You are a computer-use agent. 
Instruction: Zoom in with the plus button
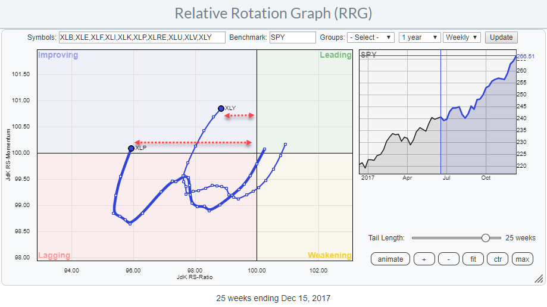[x=424, y=259]
